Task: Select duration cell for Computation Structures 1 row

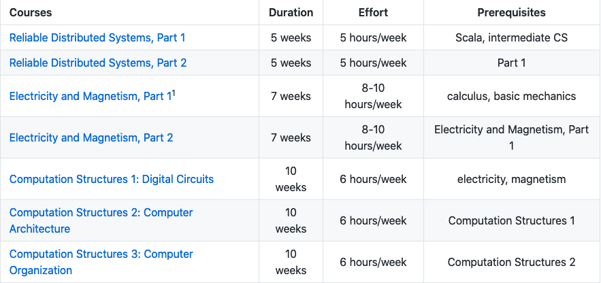Action: click(291, 180)
